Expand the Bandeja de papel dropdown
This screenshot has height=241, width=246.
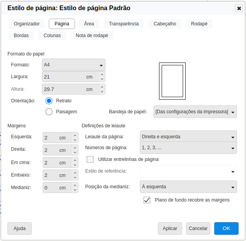click(195, 112)
